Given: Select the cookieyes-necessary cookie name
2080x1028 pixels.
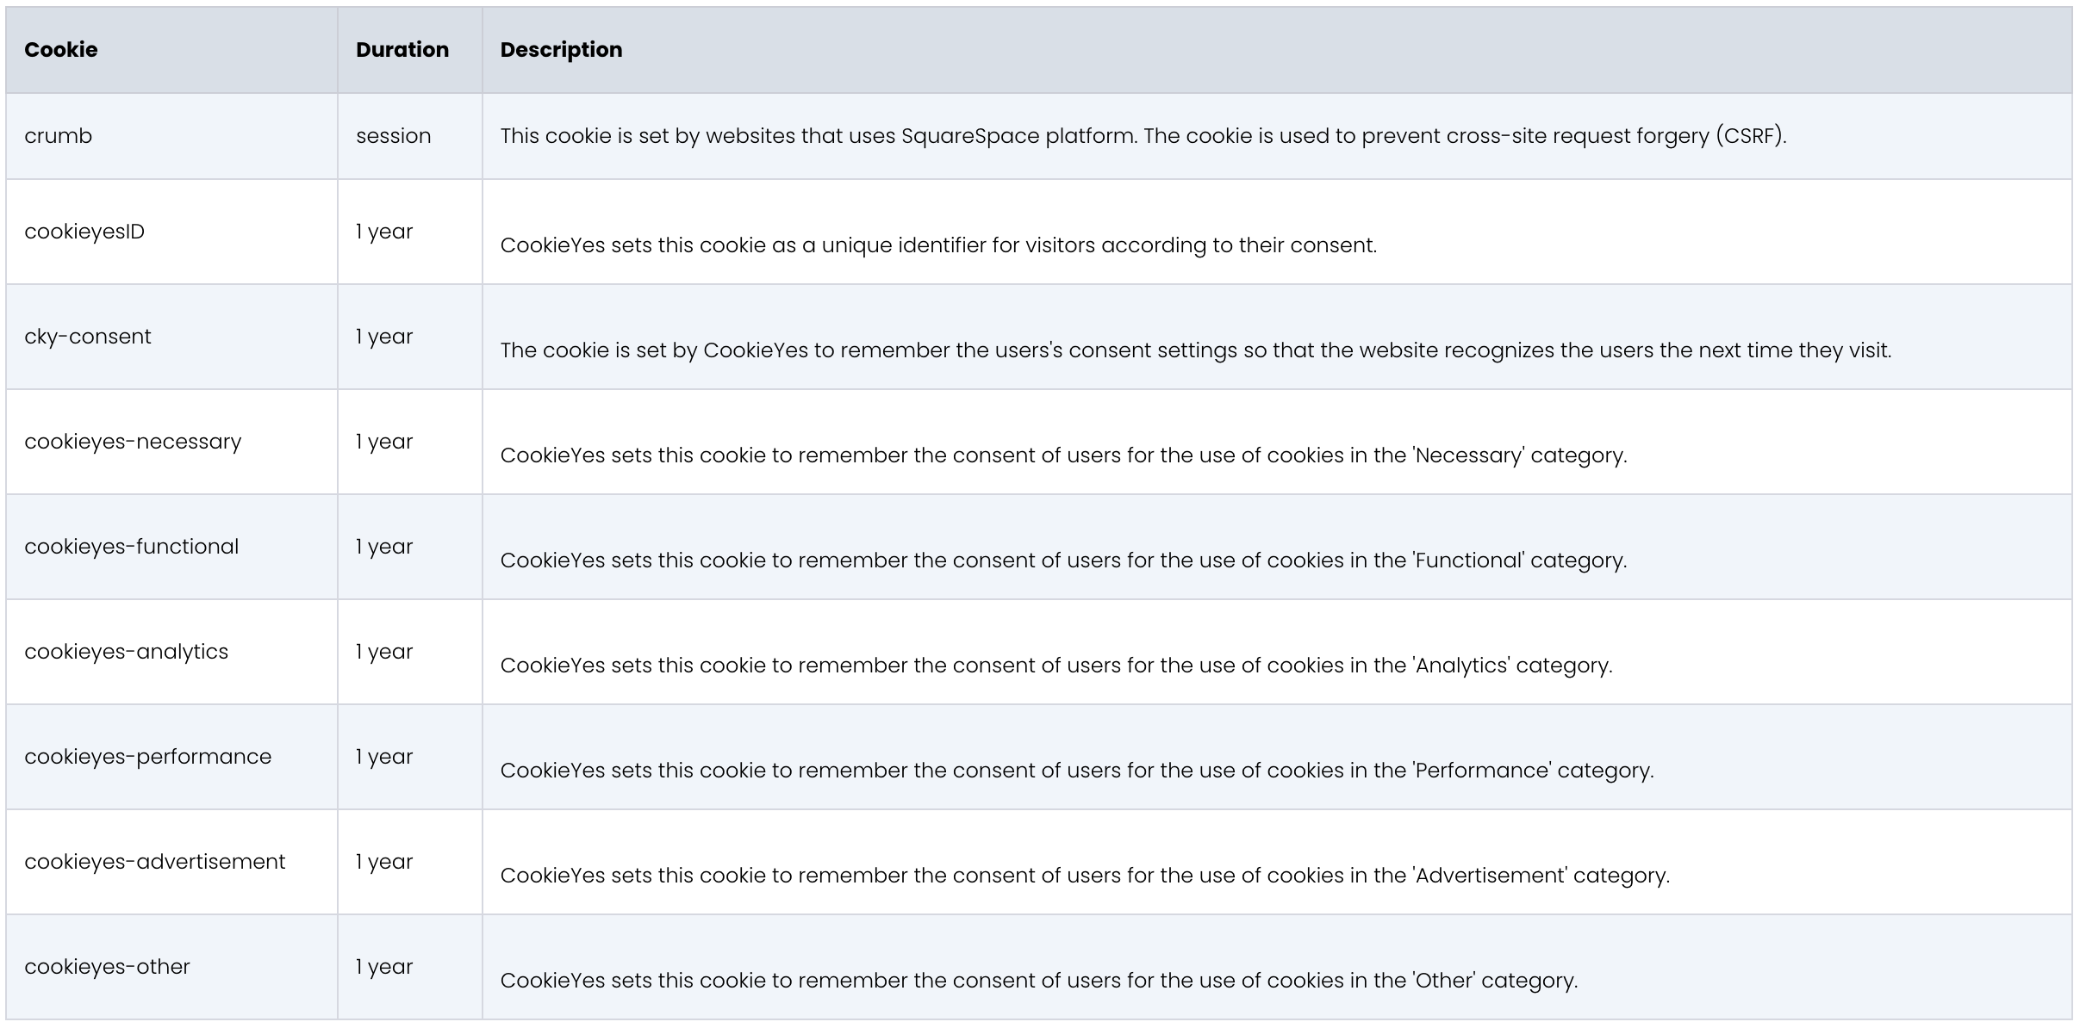Looking at the screenshot, I should coord(133,442).
